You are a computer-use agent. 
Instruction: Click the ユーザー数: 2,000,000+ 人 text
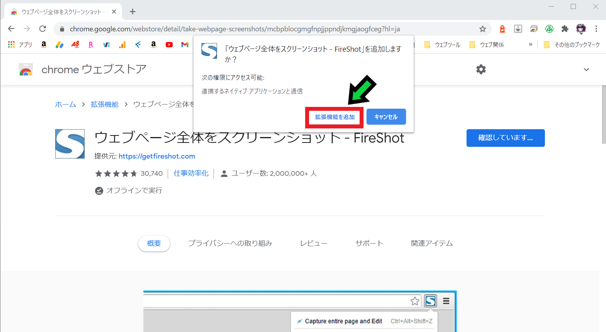[x=274, y=173]
